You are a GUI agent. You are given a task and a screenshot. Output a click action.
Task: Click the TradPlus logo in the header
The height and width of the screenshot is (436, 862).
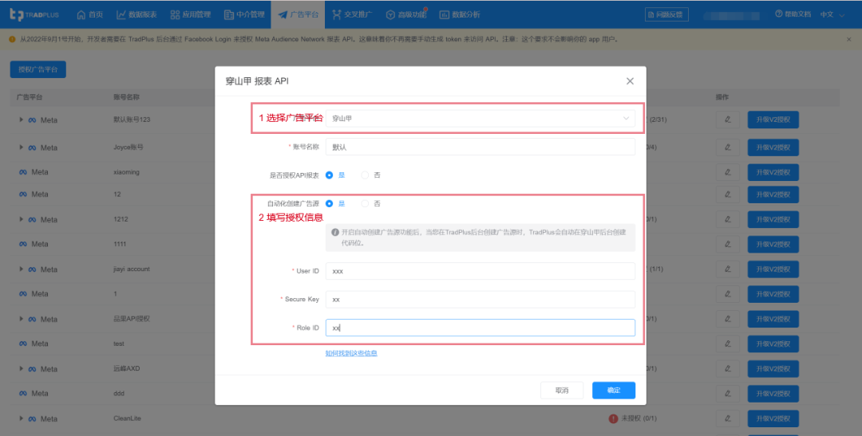point(36,14)
